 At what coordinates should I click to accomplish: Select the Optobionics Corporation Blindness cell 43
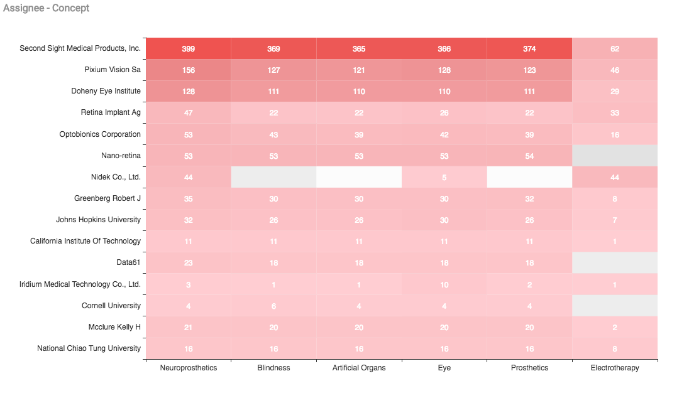[x=273, y=134]
